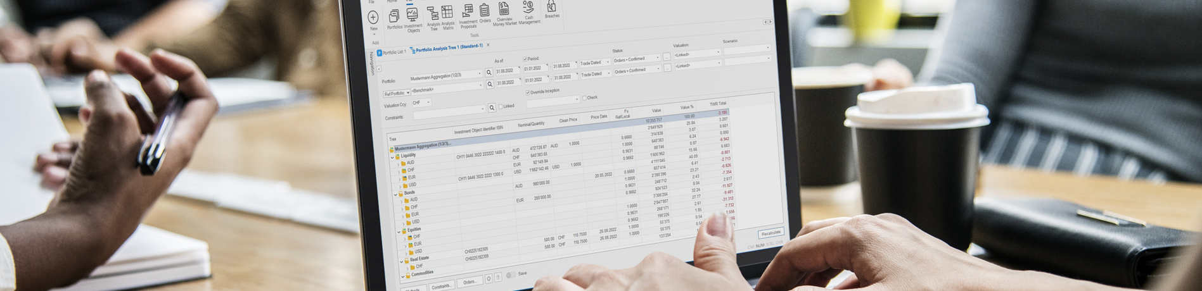Switch to the Portfolio List 1 tab

pyautogui.click(x=393, y=53)
